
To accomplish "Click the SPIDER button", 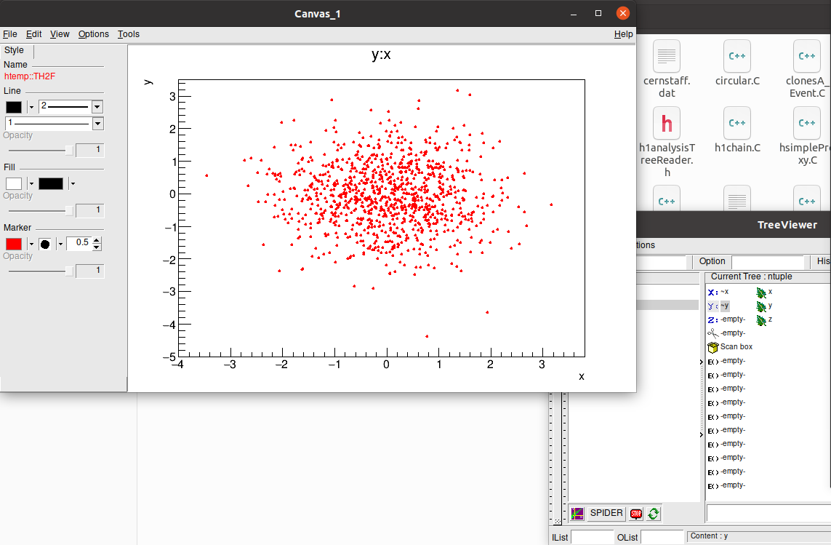I will point(606,513).
